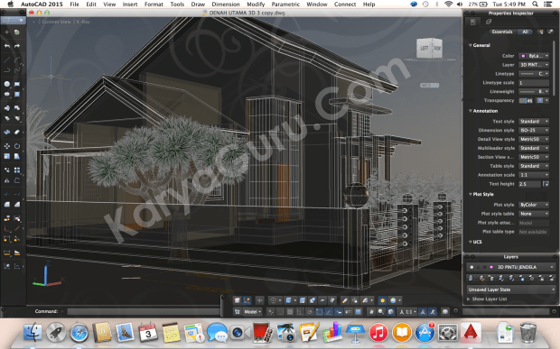Click the Custom View viewport label

coord(56,22)
